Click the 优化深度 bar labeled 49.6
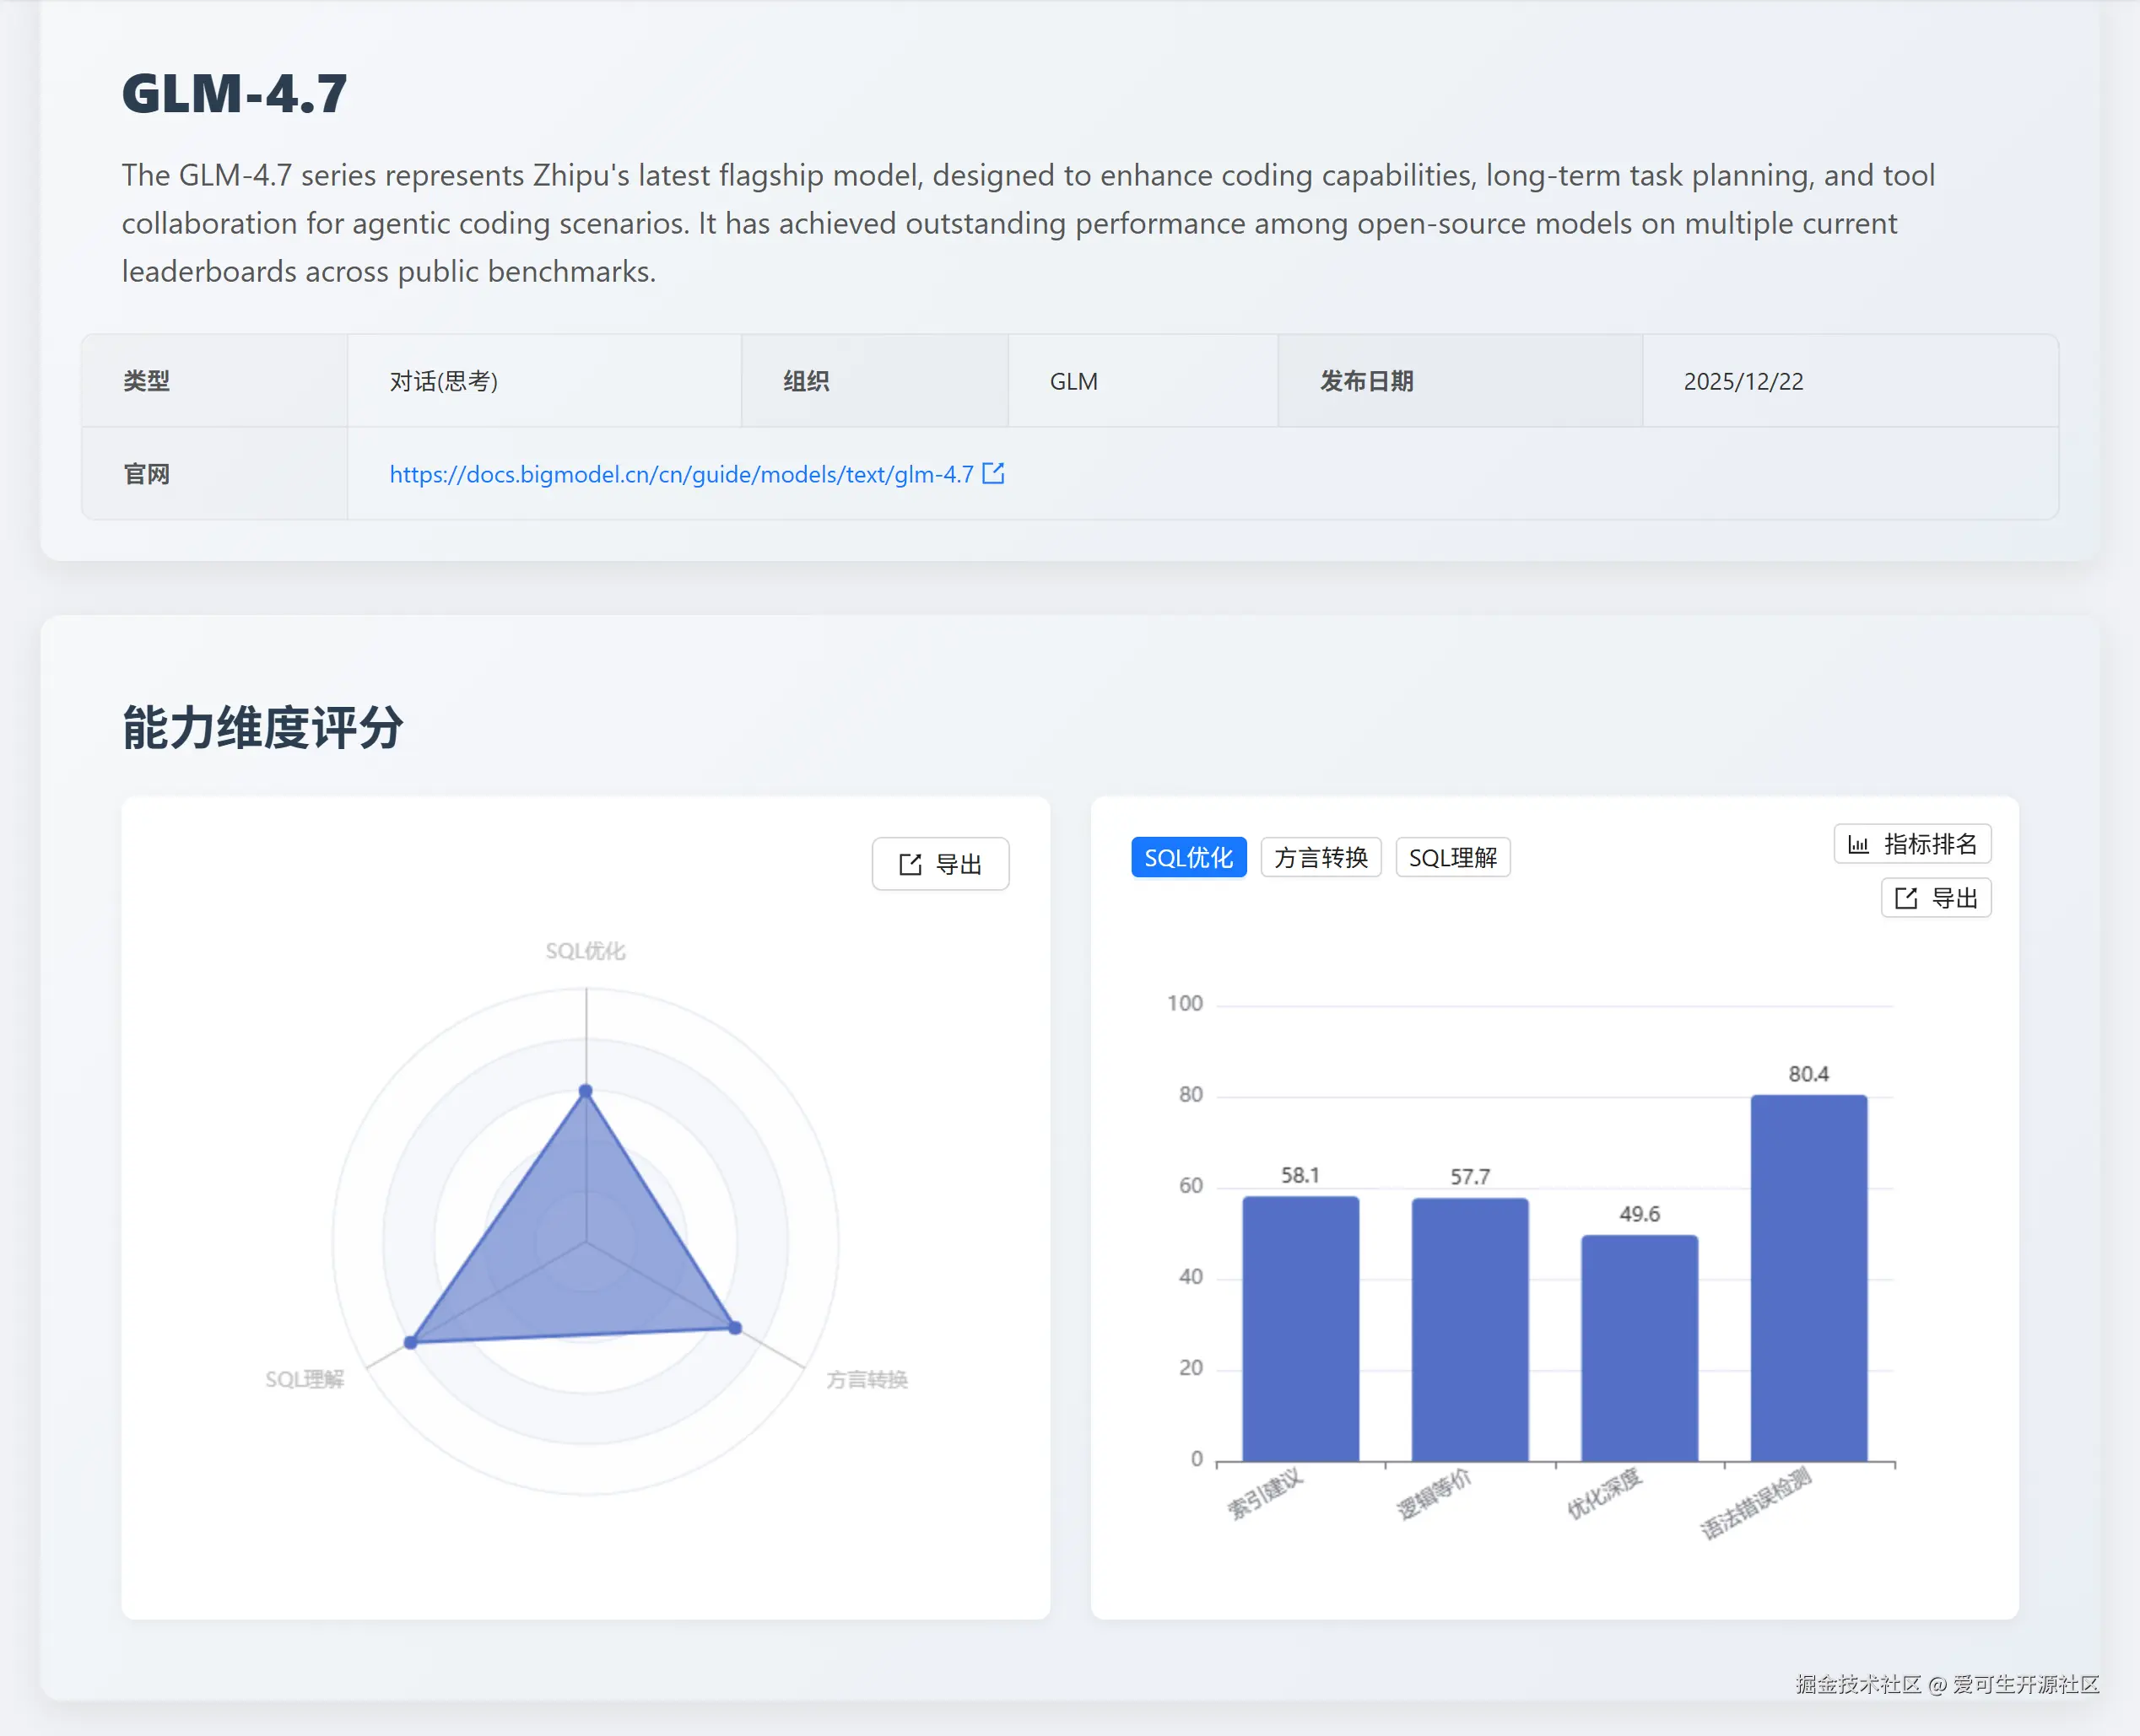The height and width of the screenshot is (1736, 2140). pos(1639,1348)
